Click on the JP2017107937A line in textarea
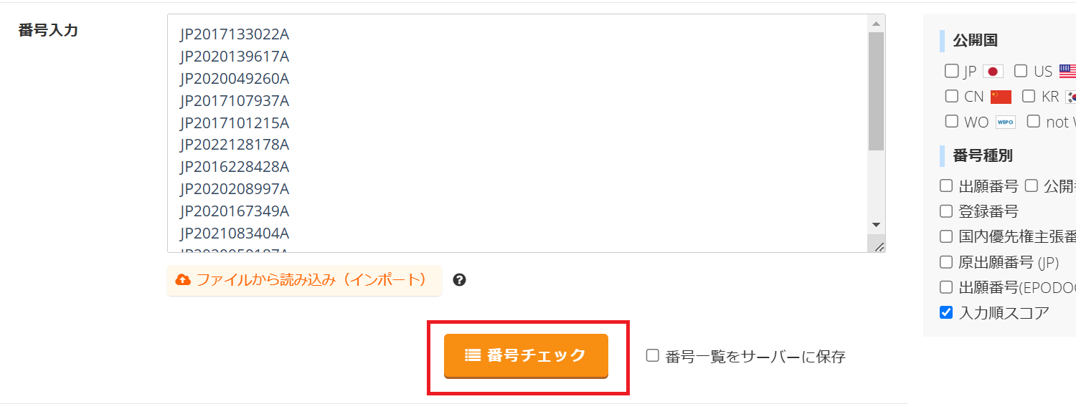The image size is (1076, 404). coord(235,101)
